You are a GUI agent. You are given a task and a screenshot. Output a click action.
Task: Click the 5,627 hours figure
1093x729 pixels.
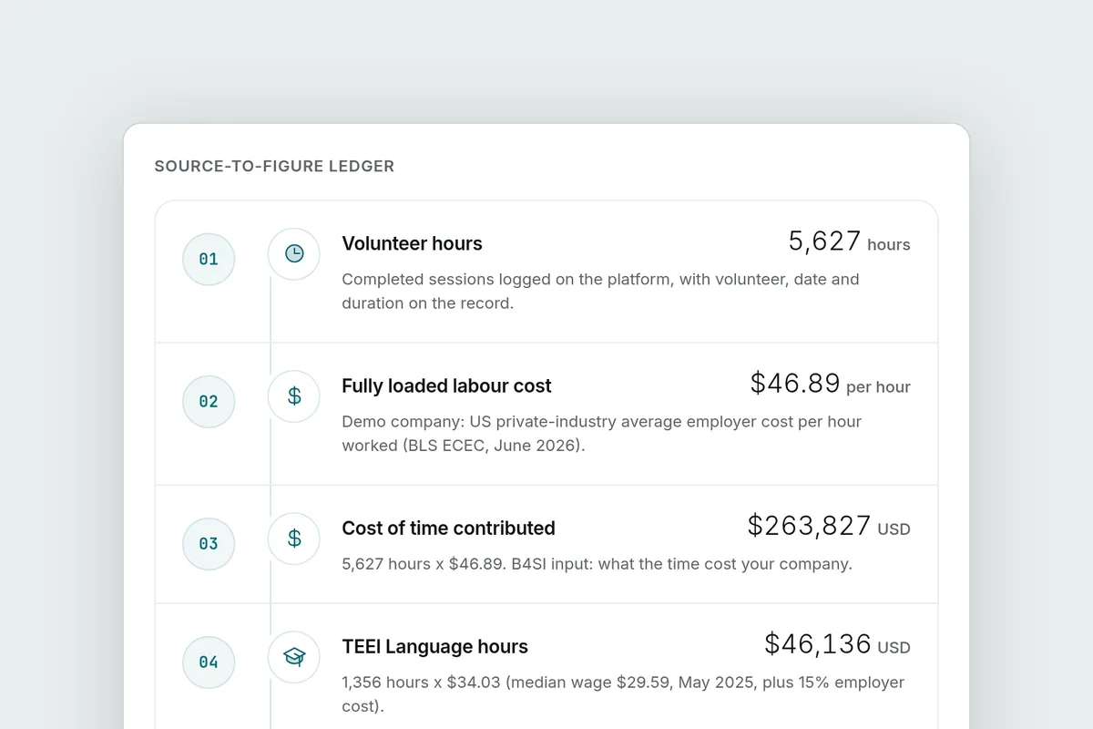point(849,241)
